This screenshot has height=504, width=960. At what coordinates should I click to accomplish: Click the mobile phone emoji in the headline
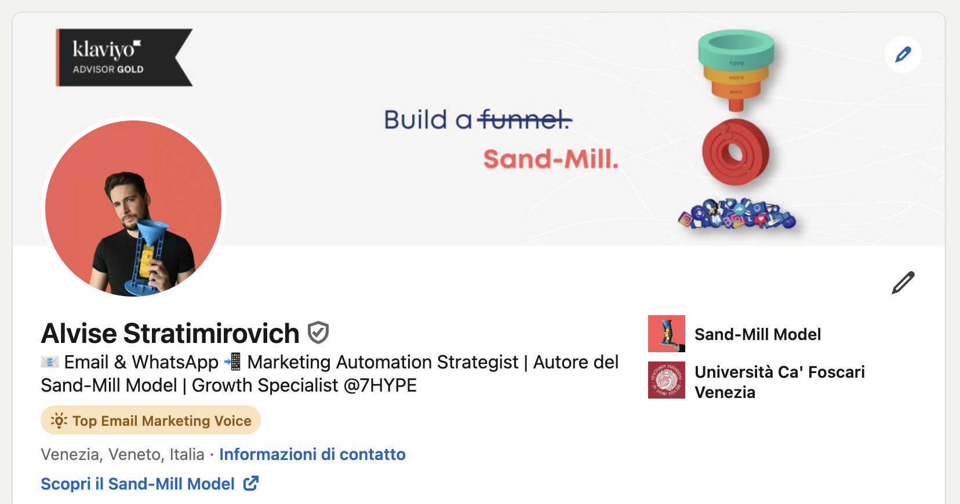[x=233, y=362]
